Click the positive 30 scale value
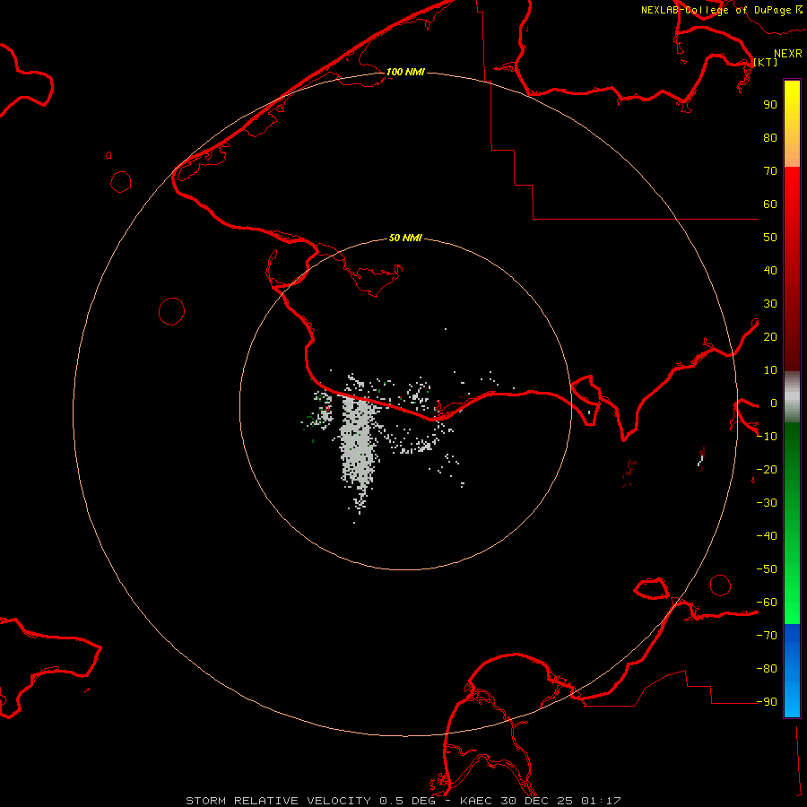The width and height of the screenshot is (807, 807). [x=770, y=304]
